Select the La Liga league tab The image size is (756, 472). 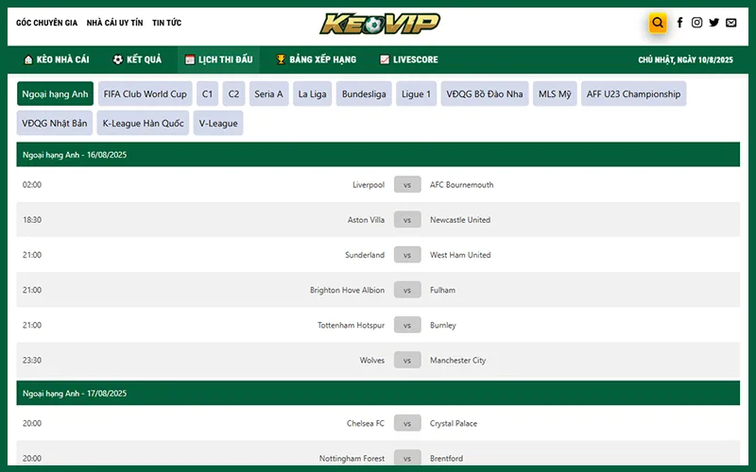coord(311,94)
